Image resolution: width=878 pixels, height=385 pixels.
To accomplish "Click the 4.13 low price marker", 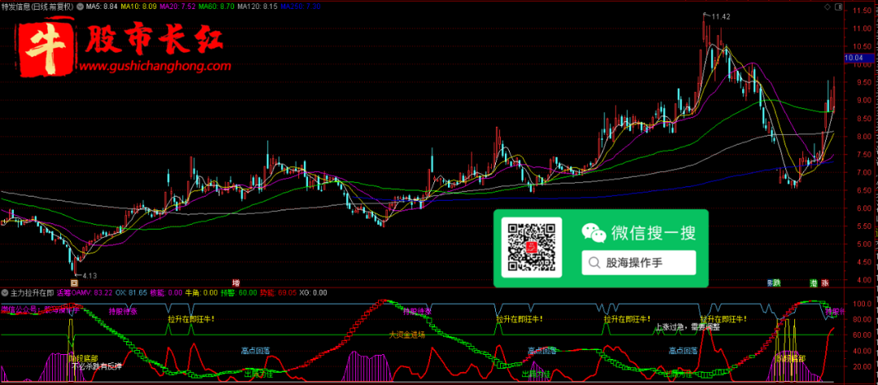I will [x=90, y=275].
